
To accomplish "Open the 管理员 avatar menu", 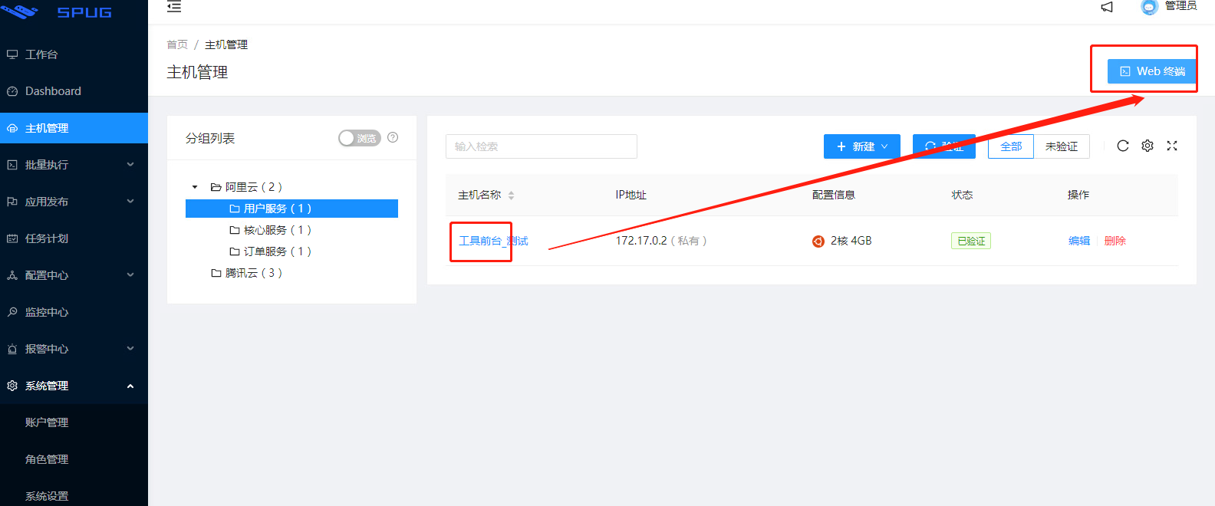I will 1168,6.
